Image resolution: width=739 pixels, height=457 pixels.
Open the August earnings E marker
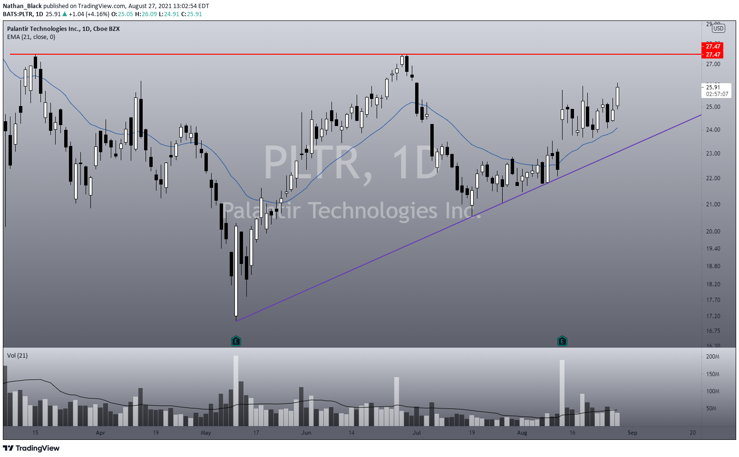tap(562, 340)
